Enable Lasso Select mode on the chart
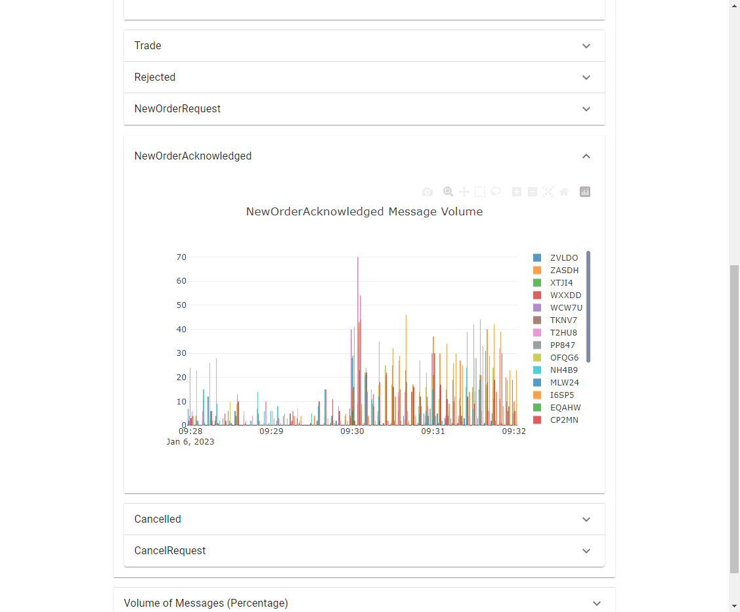 [x=495, y=192]
